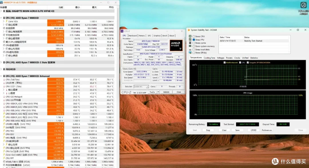The width and height of the screenshot is (309, 168).
Task: Click the chip icon of CPU [#0] Enhanced group
Action: click(x=4, y=76)
